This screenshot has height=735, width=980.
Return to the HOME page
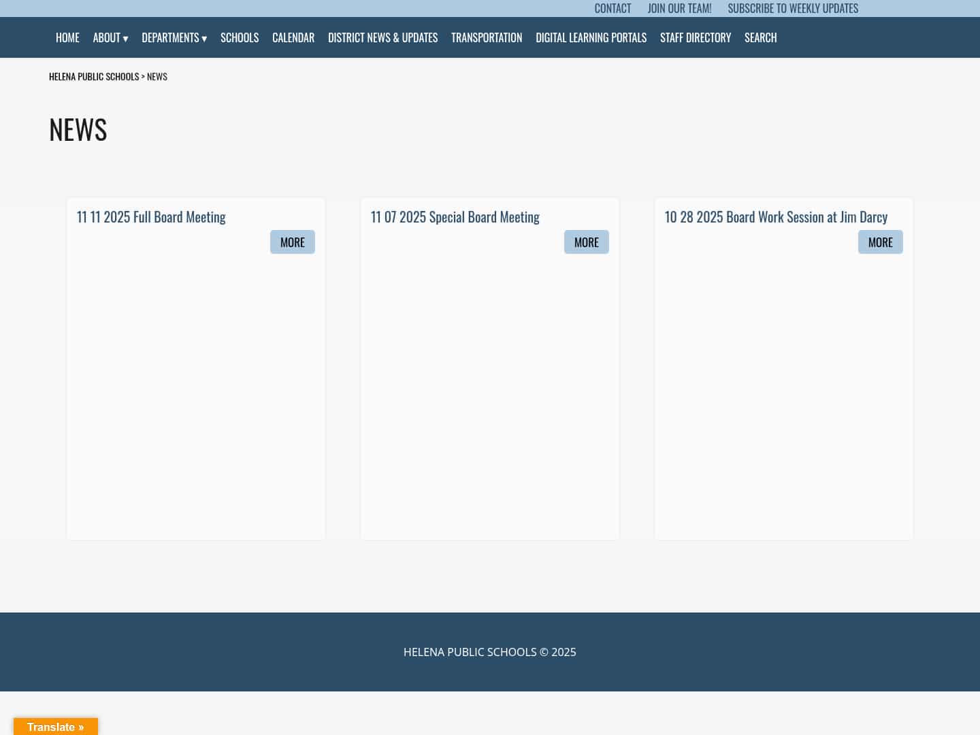point(67,37)
